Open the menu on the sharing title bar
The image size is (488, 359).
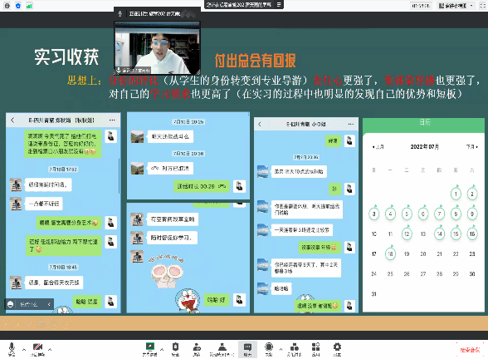(x=279, y=4)
